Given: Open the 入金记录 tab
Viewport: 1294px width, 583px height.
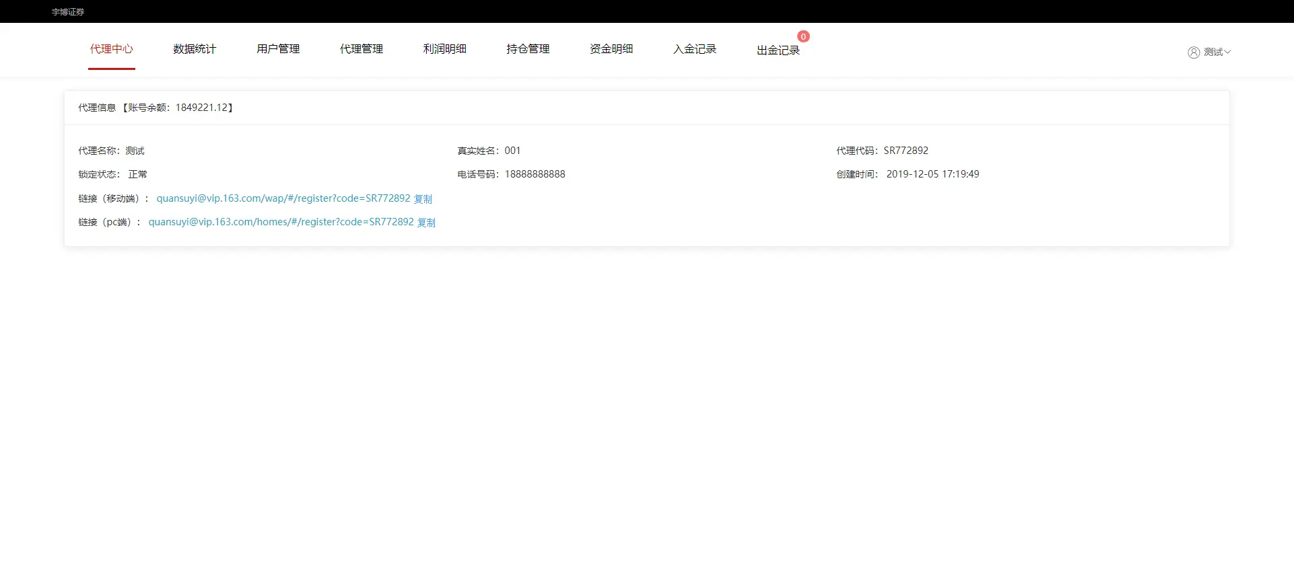Looking at the screenshot, I should 695,49.
